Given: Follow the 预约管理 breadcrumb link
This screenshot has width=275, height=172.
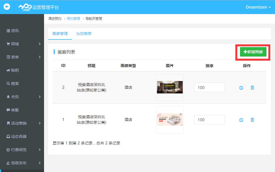Looking at the screenshot, I should (73, 19).
